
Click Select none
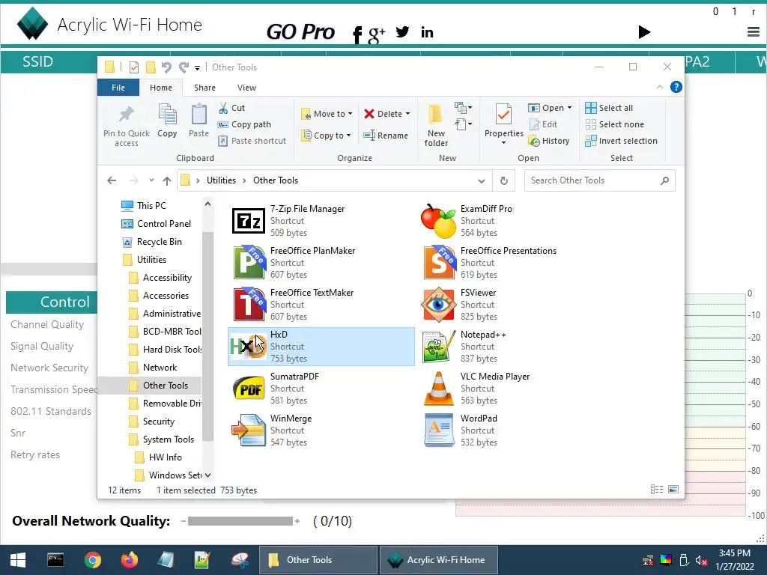pos(614,124)
